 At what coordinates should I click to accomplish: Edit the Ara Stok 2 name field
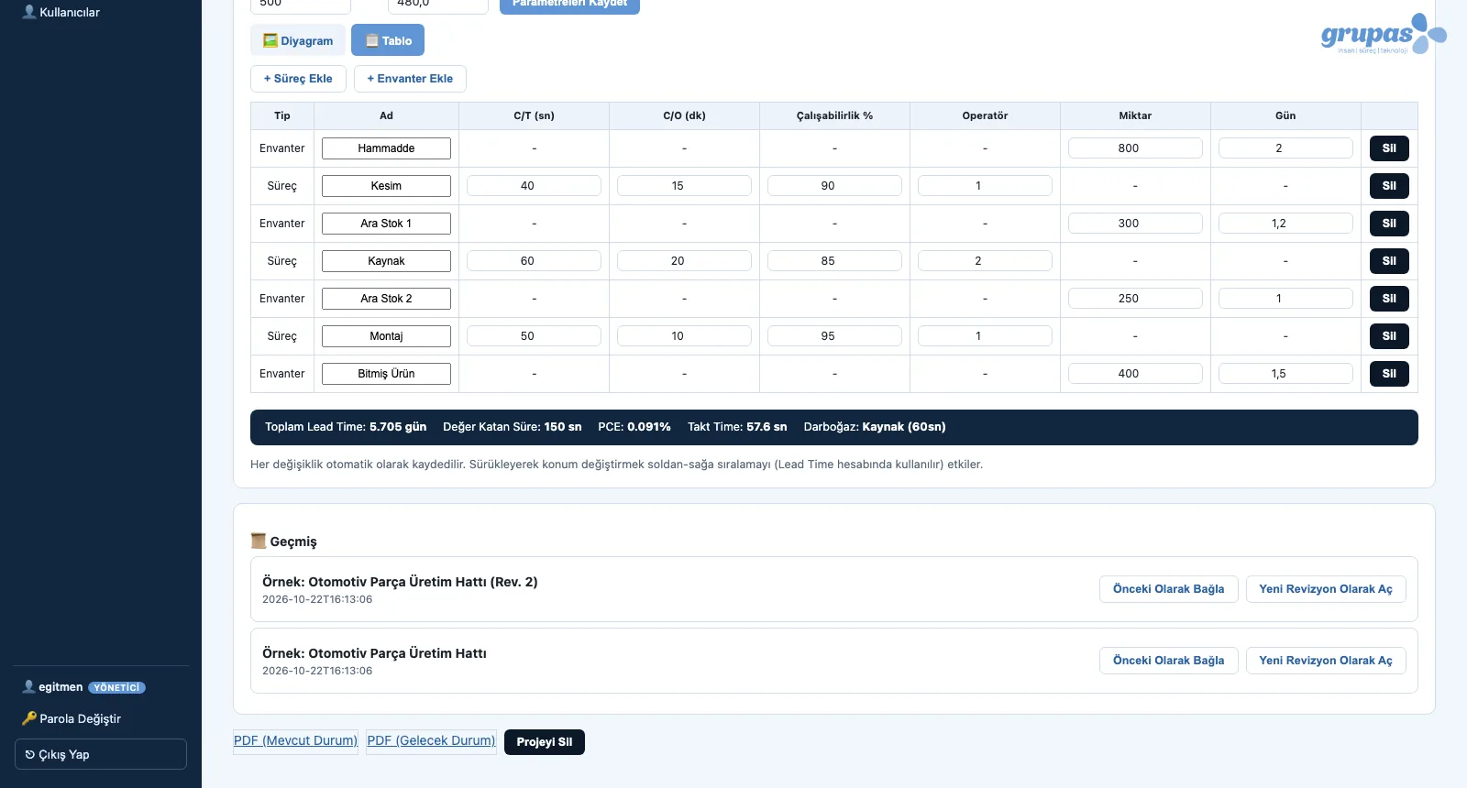click(x=386, y=299)
